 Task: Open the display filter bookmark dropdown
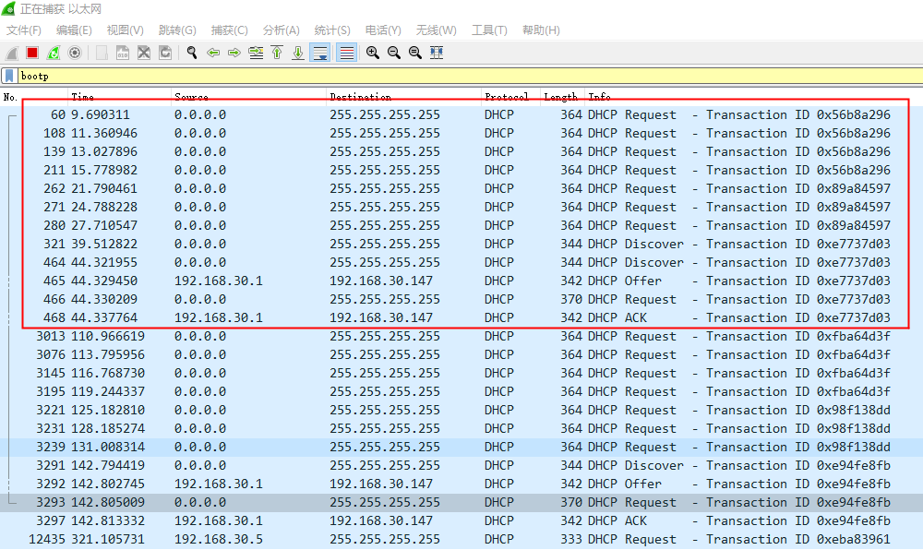pyautogui.click(x=9, y=76)
